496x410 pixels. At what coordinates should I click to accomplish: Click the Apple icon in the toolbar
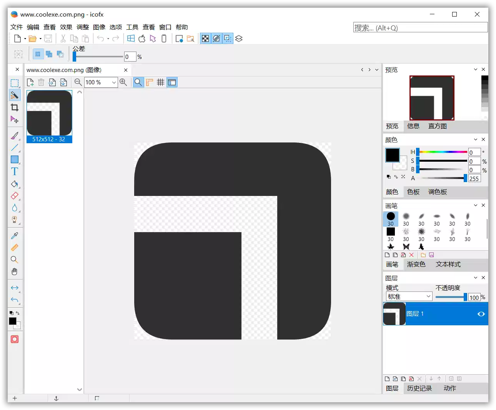tap(142, 38)
